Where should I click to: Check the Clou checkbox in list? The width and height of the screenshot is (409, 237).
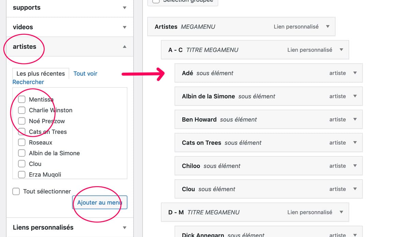(x=21, y=164)
